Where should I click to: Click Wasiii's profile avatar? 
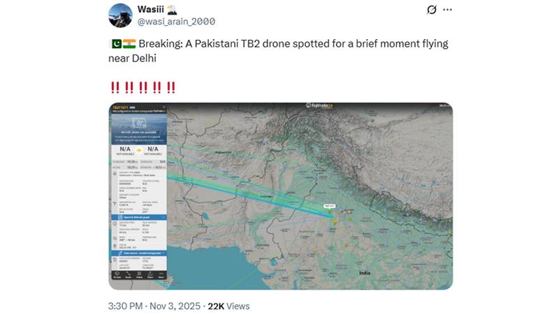(119, 16)
